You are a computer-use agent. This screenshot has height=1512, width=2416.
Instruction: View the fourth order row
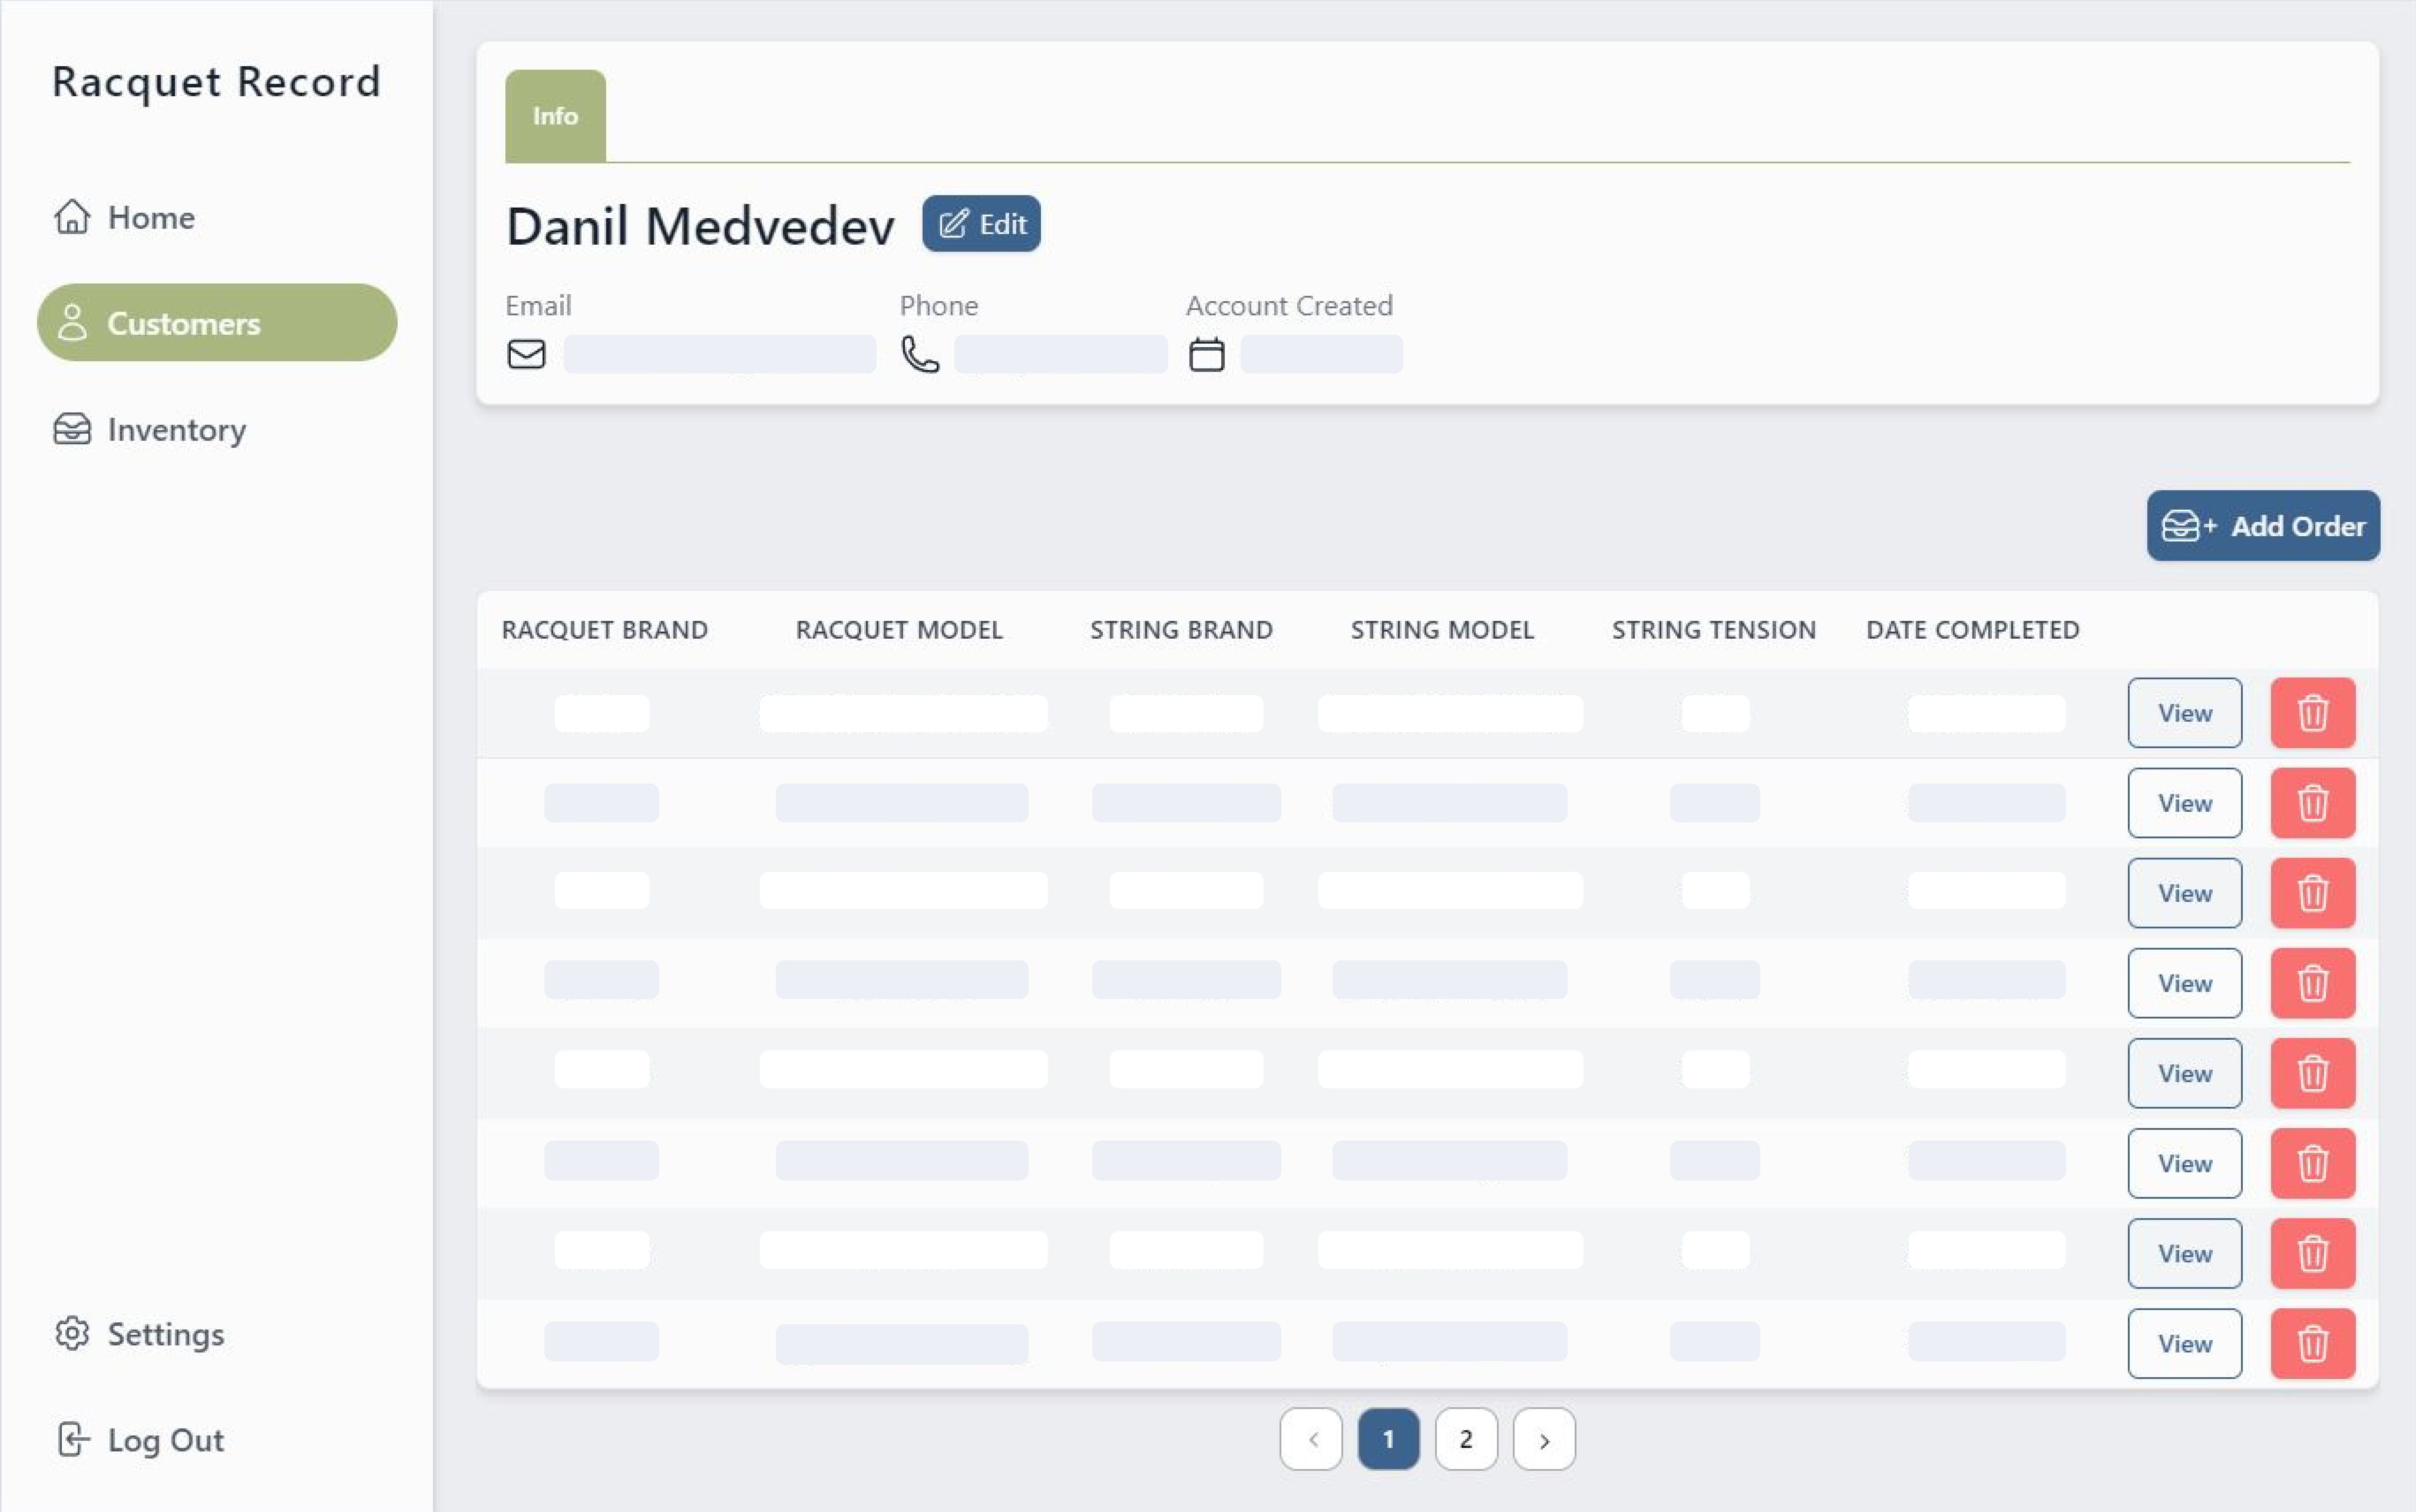coord(2184,983)
